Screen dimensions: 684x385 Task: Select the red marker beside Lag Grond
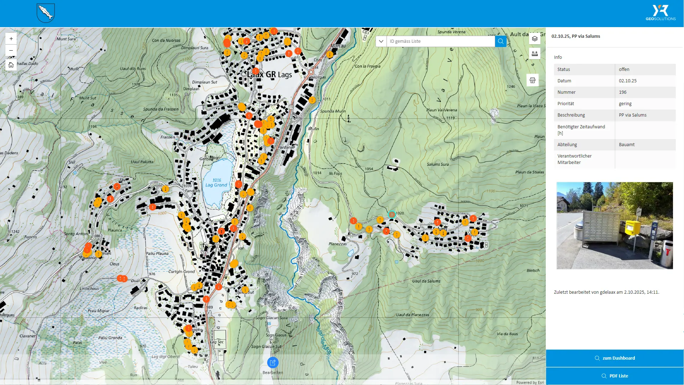[238, 184]
